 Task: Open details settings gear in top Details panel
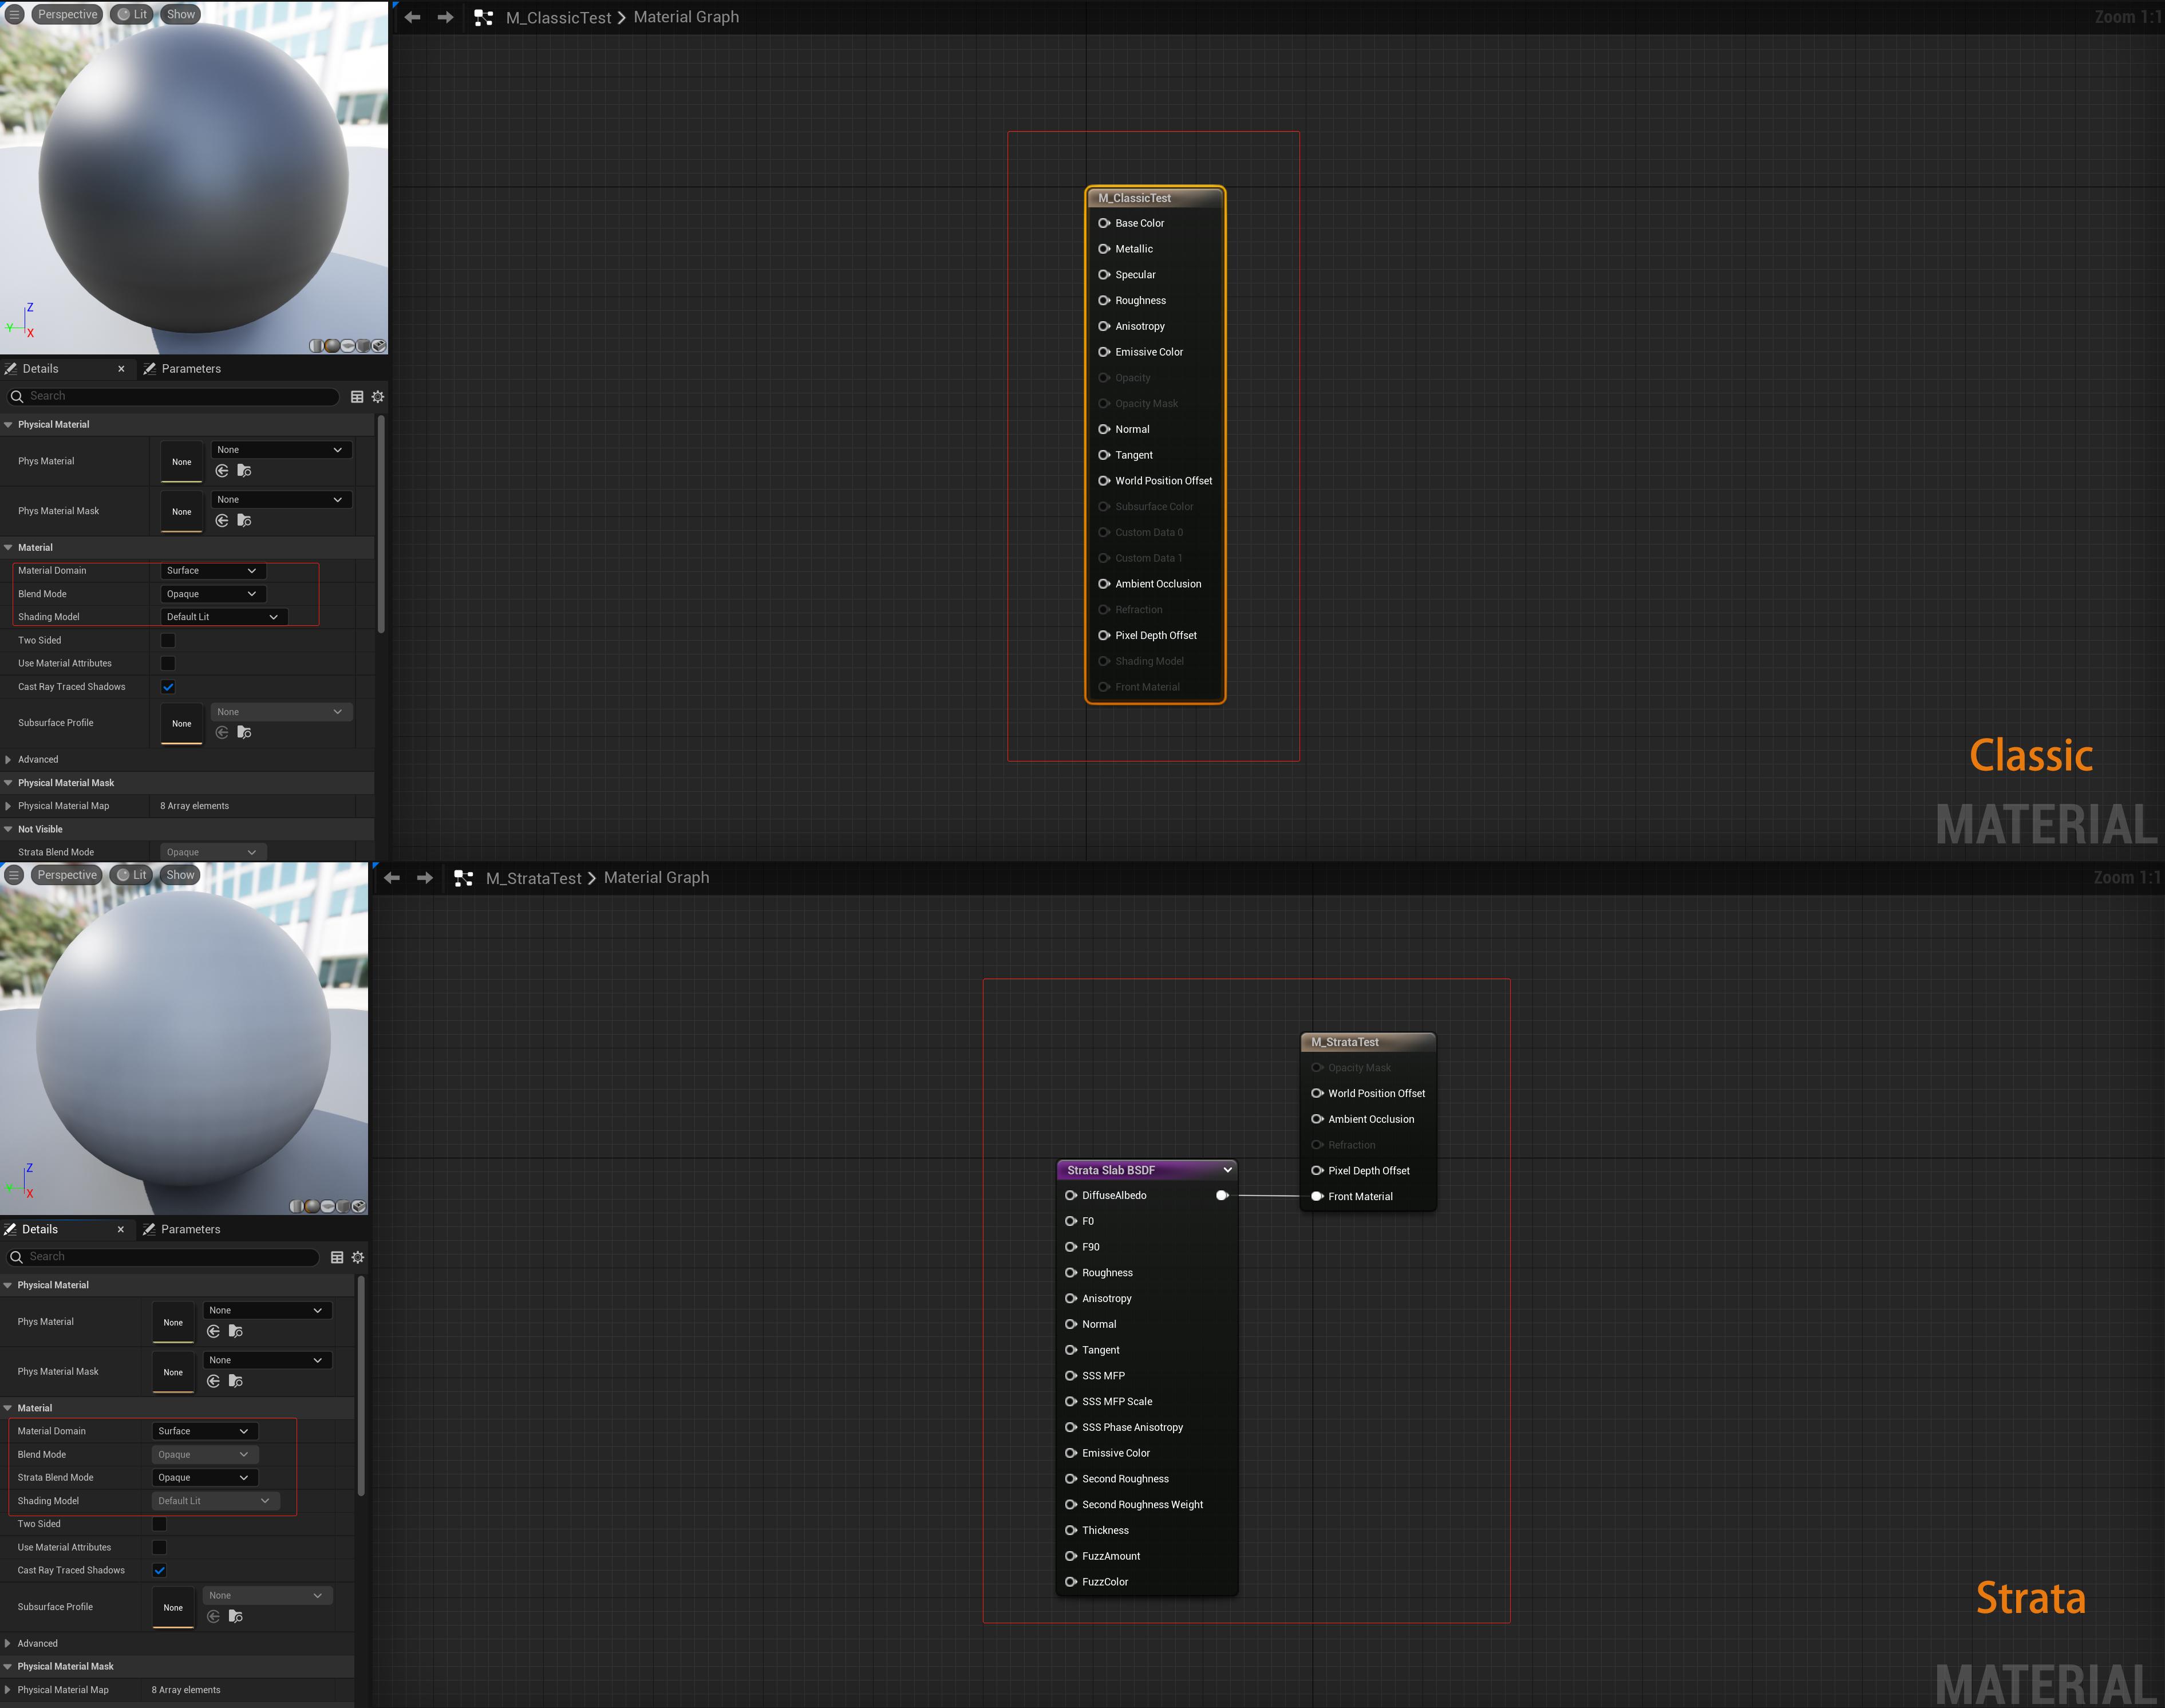tap(378, 397)
